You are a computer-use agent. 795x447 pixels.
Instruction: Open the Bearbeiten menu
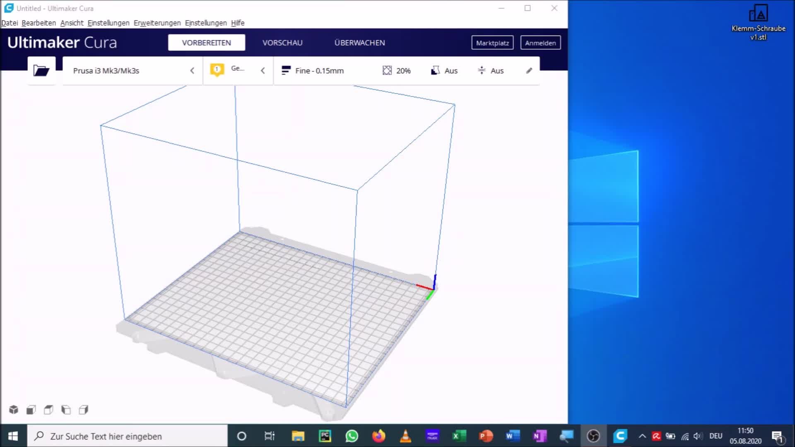39,23
